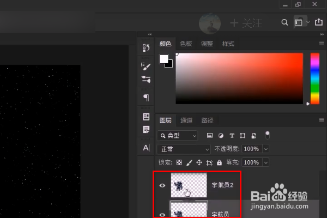The width and height of the screenshot is (327, 218).
Task: Click the fill 100% input field
Action: (252, 162)
